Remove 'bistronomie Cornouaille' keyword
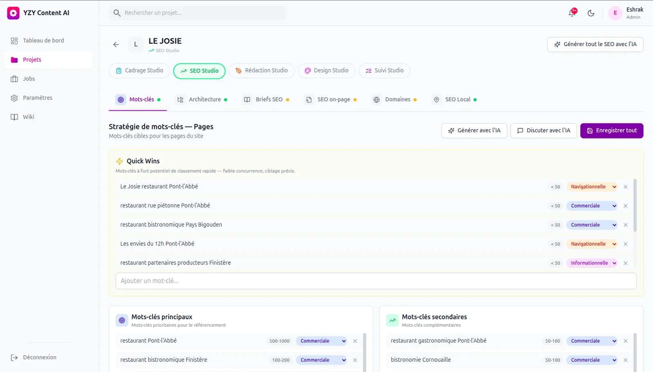The width and height of the screenshot is (653, 372). (x=626, y=360)
